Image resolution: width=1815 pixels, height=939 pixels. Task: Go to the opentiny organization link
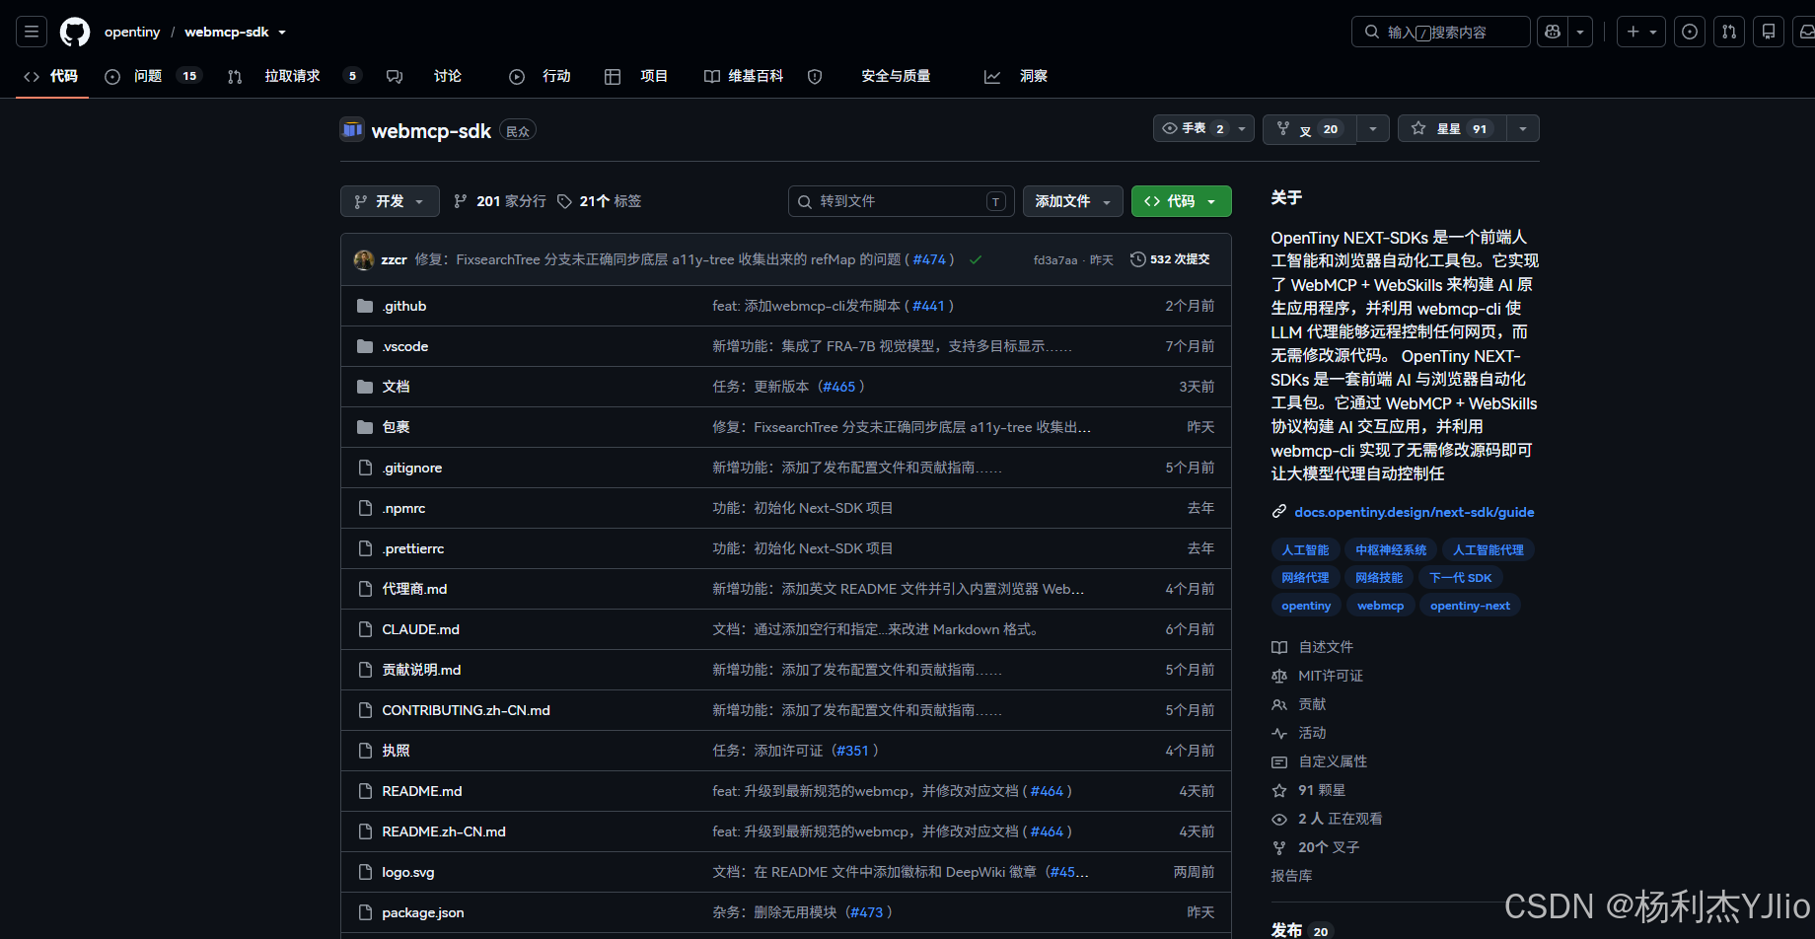(x=132, y=32)
